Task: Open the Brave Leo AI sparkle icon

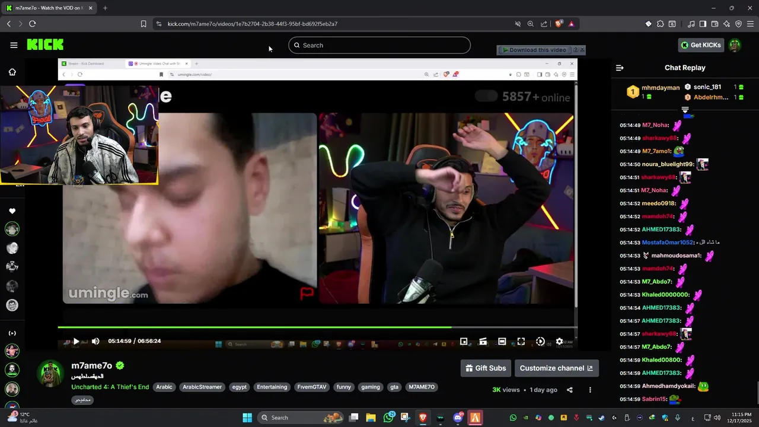Action: (726, 24)
